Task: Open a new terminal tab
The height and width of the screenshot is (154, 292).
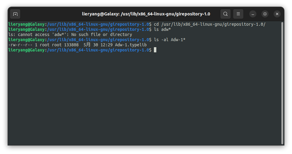Action: [x=15, y=14]
